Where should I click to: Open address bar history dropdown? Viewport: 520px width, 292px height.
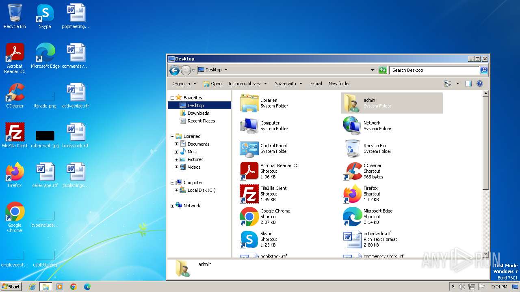373,70
